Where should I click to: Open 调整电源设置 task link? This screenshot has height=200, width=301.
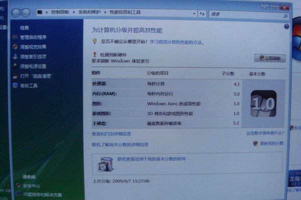pos(33,66)
